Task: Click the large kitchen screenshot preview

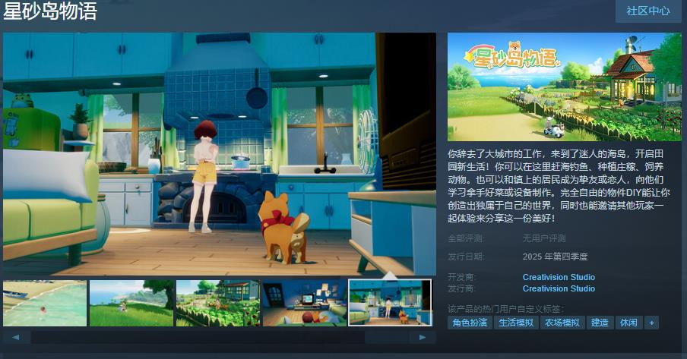Action: [220, 153]
